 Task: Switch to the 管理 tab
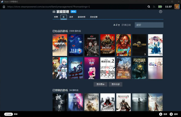56,17
